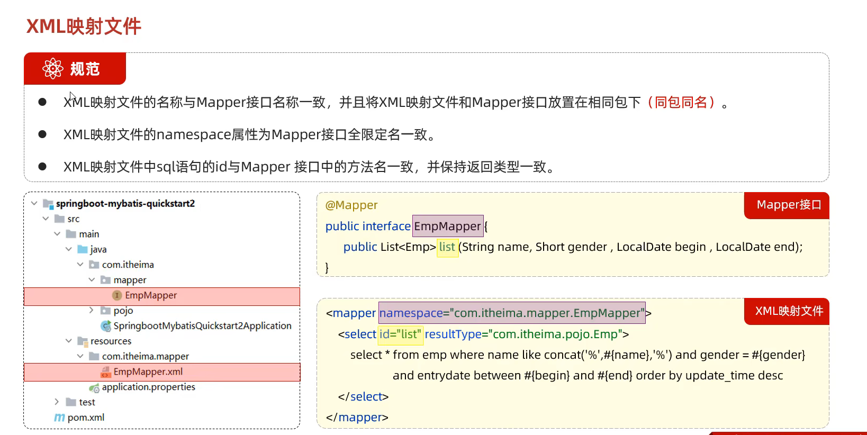
Task: Expand the test folder chevron
Action: click(x=57, y=402)
